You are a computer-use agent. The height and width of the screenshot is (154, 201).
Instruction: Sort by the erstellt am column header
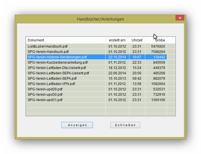click(x=117, y=40)
